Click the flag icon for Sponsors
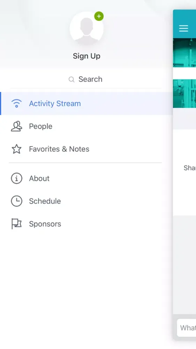This screenshot has width=196, height=349. (16, 224)
